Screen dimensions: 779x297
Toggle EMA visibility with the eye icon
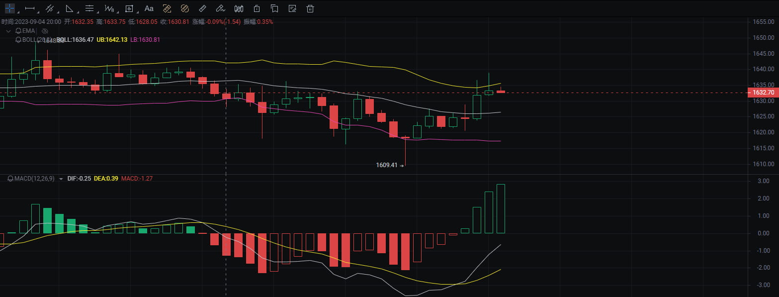(x=44, y=31)
